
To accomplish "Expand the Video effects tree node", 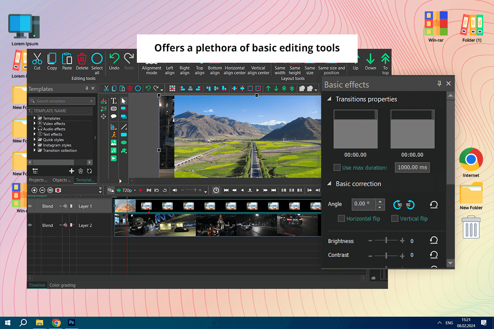I will click(x=34, y=123).
